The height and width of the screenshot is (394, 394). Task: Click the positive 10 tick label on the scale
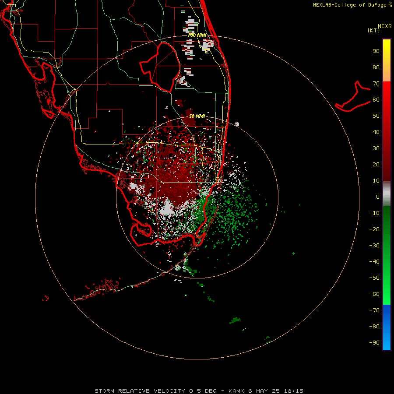click(376, 181)
